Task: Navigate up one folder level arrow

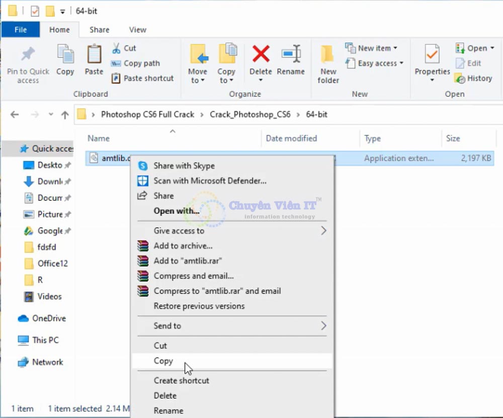Action: tap(65, 115)
